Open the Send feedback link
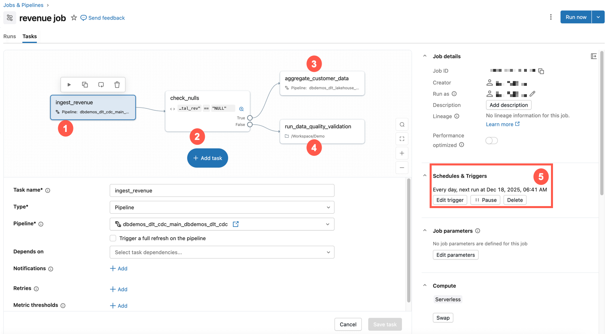The width and height of the screenshot is (608, 334). coord(102,18)
